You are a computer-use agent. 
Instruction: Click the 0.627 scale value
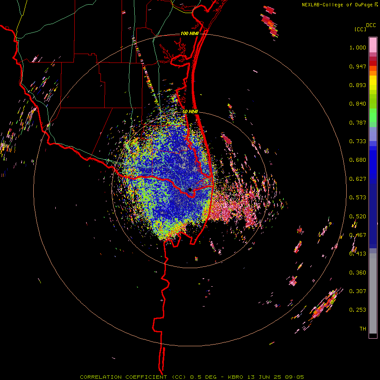coord(358,179)
